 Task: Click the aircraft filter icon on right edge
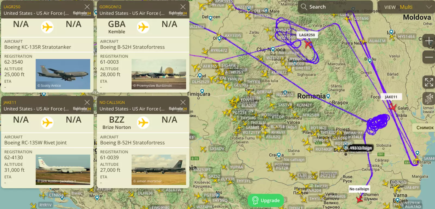429,98
